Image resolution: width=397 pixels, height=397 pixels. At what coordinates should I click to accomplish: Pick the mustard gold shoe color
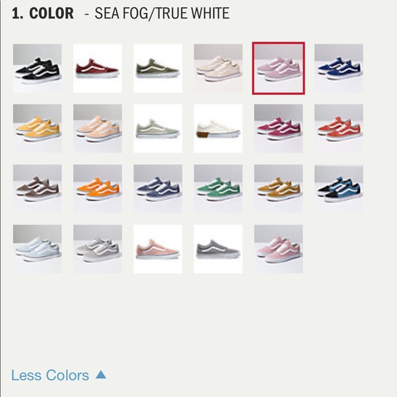coord(279,189)
